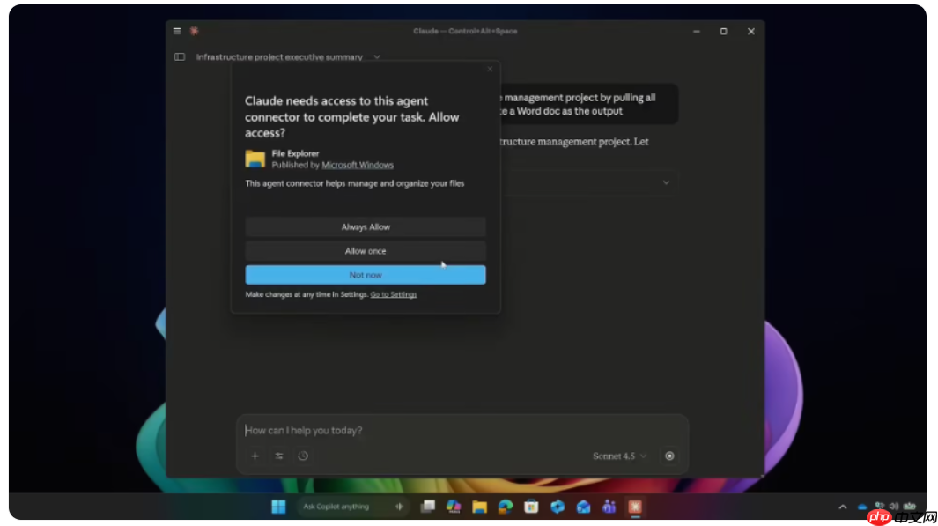The height and width of the screenshot is (526, 938).
Task: Click the clock history icon
Action: tap(303, 456)
